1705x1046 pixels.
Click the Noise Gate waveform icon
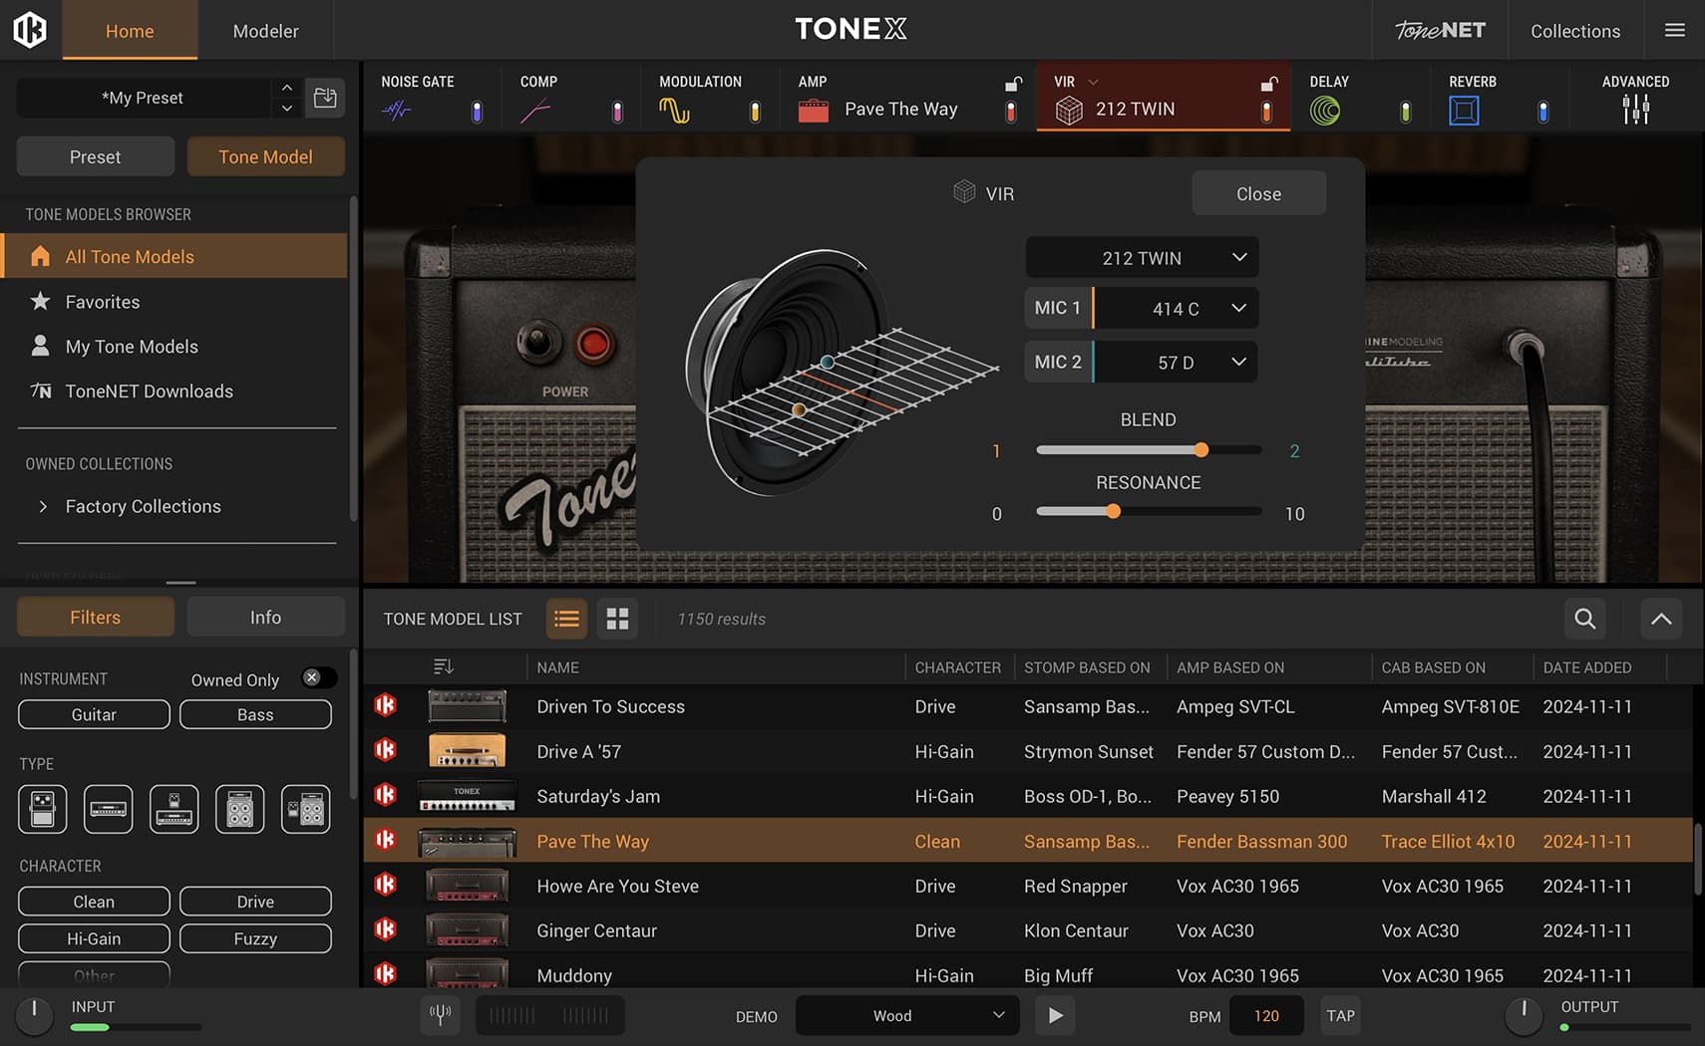396,111
